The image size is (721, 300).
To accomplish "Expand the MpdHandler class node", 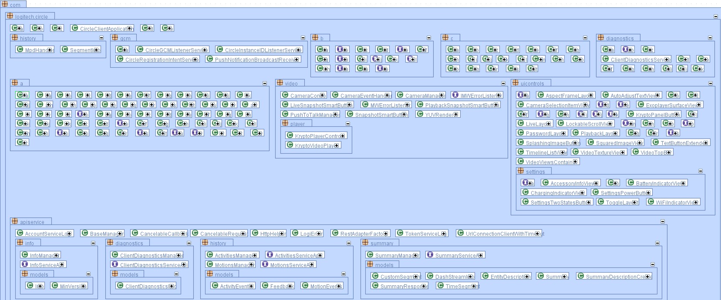I will tap(50, 50).
